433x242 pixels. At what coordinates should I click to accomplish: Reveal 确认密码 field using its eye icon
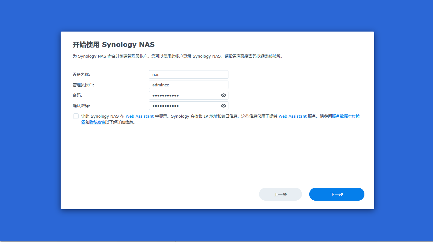pos(224,106)
